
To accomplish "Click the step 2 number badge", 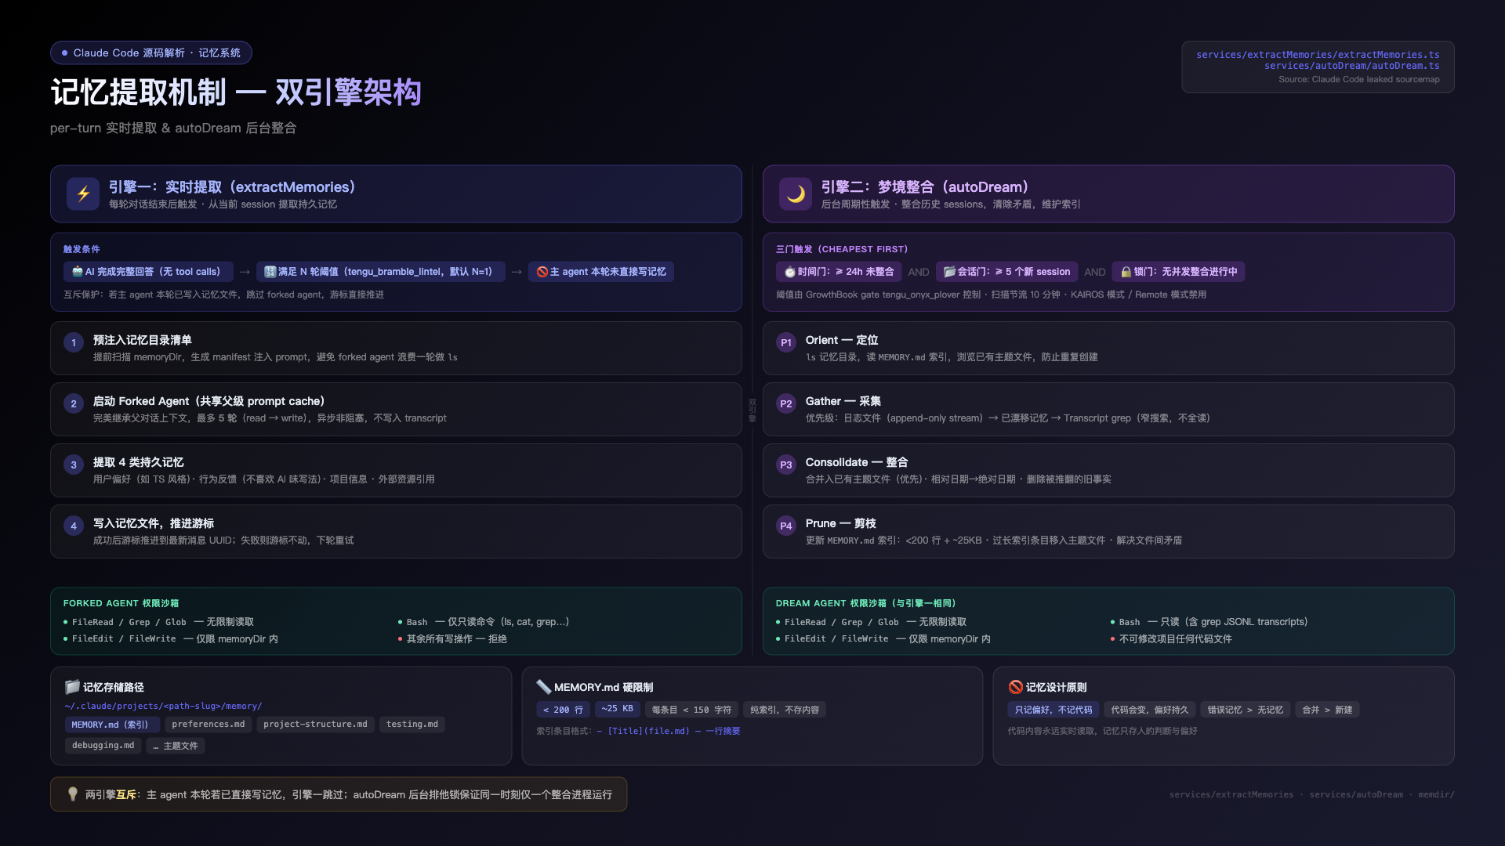I will pos(74,403).
